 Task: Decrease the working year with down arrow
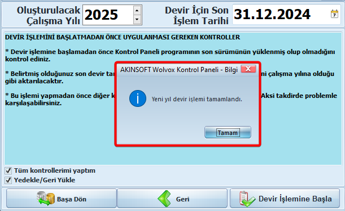[137, 20]
